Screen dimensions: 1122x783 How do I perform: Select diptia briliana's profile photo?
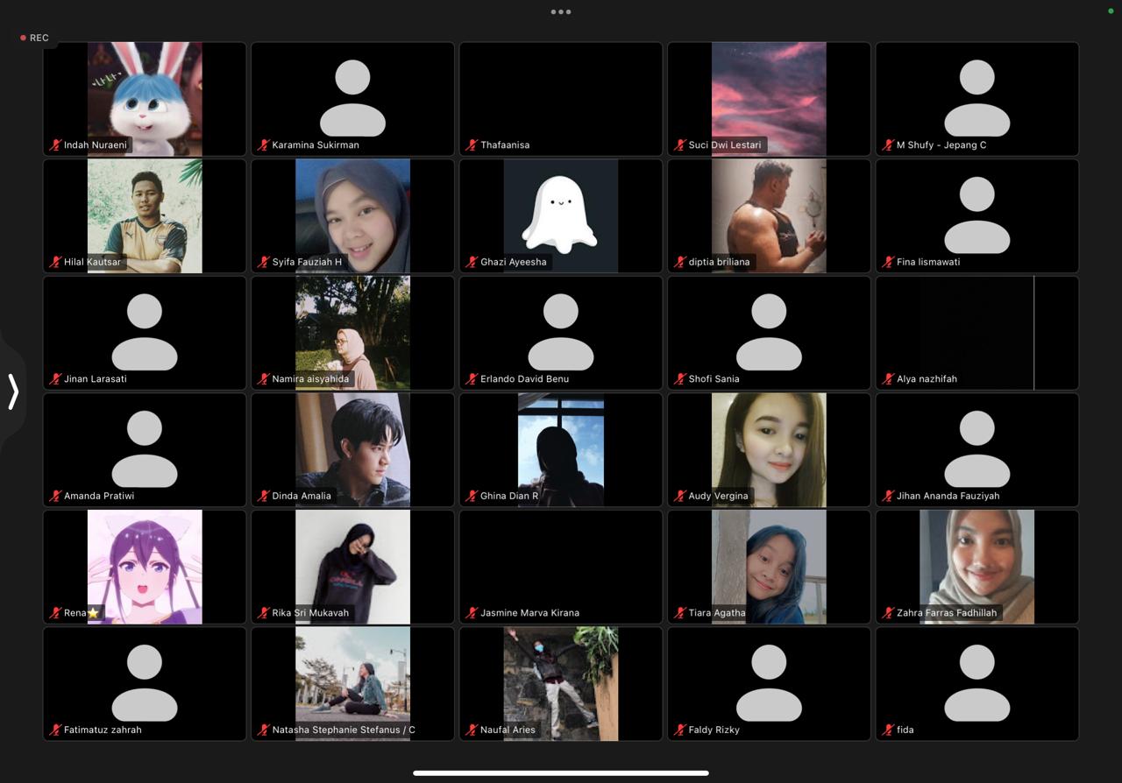(x=769, y=215)
